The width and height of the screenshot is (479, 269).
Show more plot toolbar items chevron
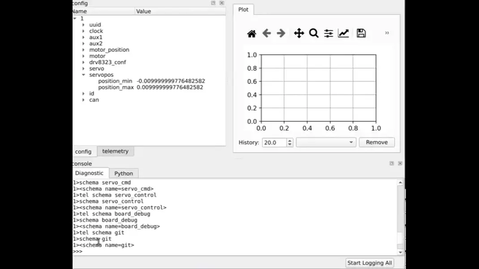(387, 33)
